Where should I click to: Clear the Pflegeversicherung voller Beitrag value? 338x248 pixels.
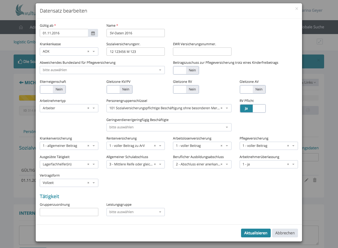pos(288,146)
